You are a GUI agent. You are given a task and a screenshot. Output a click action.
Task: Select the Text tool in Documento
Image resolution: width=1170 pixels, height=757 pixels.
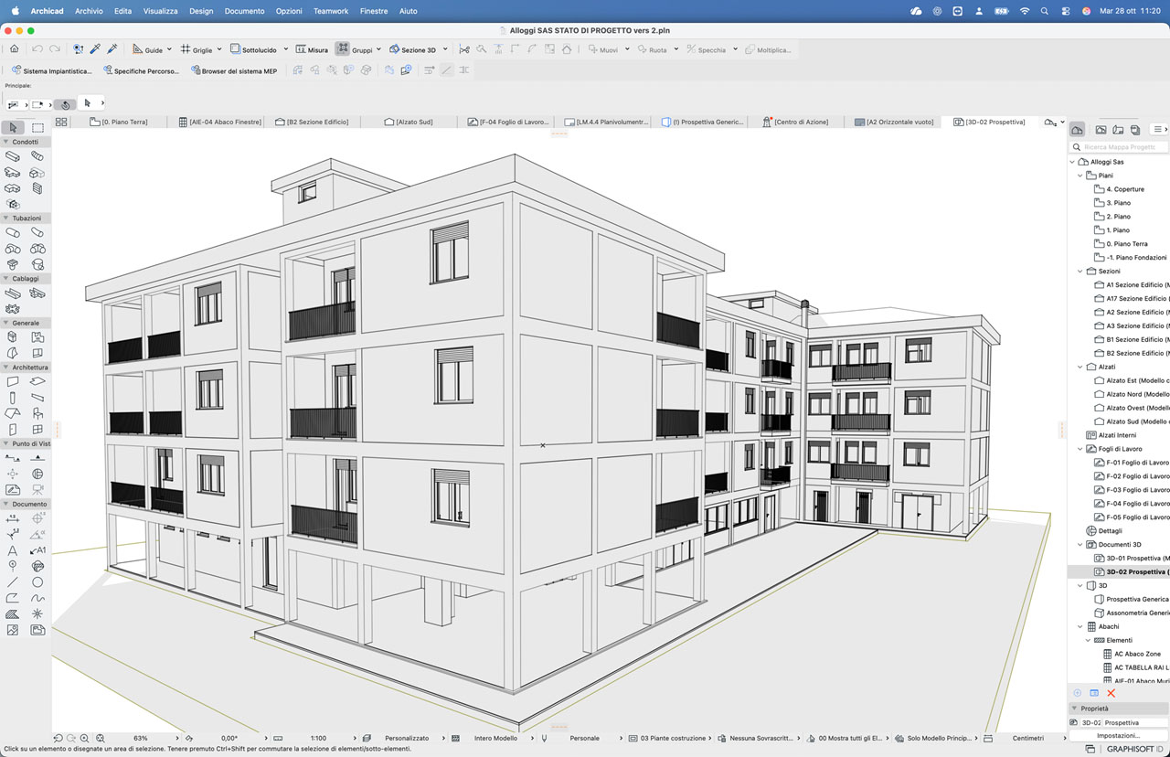(x=13, y=550)
